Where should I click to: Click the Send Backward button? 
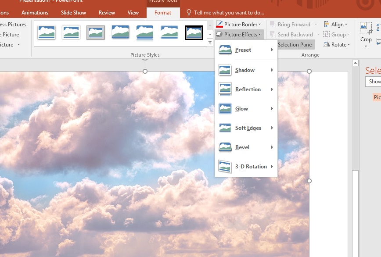click(x=291, y=35)
